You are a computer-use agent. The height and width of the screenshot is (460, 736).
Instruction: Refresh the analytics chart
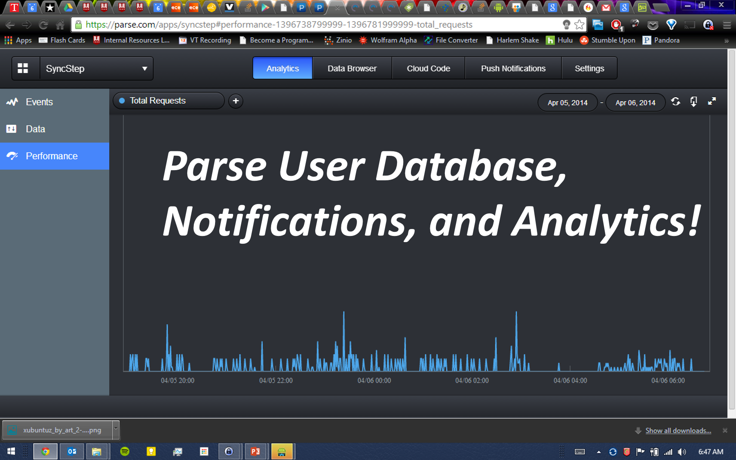[x=675, y=101]
